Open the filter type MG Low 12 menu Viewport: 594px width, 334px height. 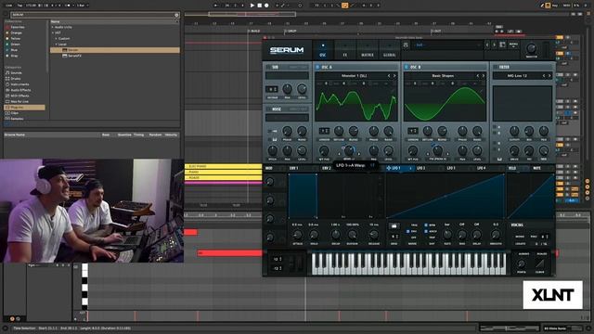coord(518,76)
